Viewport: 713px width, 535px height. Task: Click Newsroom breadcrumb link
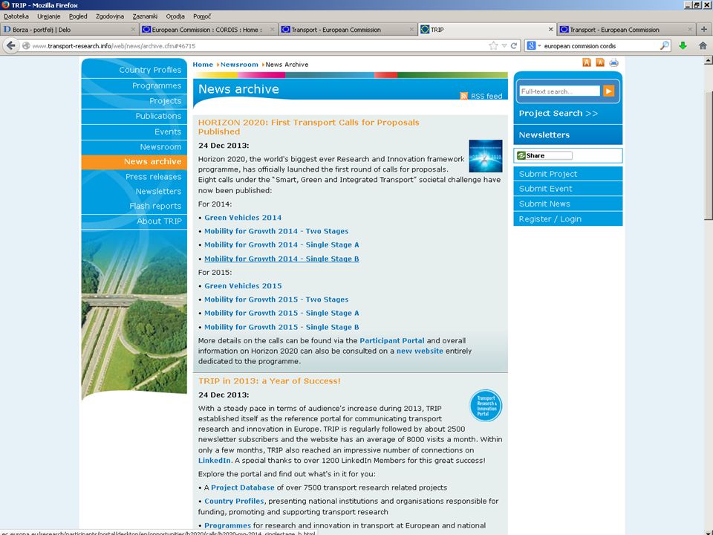(x=239, y=64)
